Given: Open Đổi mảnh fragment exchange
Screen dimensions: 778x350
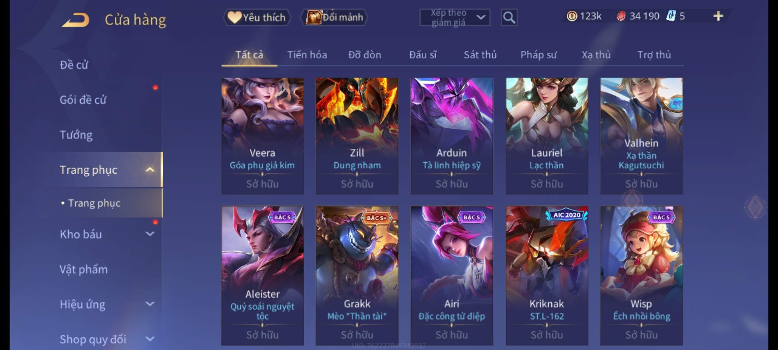Looking at the screenshot, I should pyautogui.click(x=334, y=17).
